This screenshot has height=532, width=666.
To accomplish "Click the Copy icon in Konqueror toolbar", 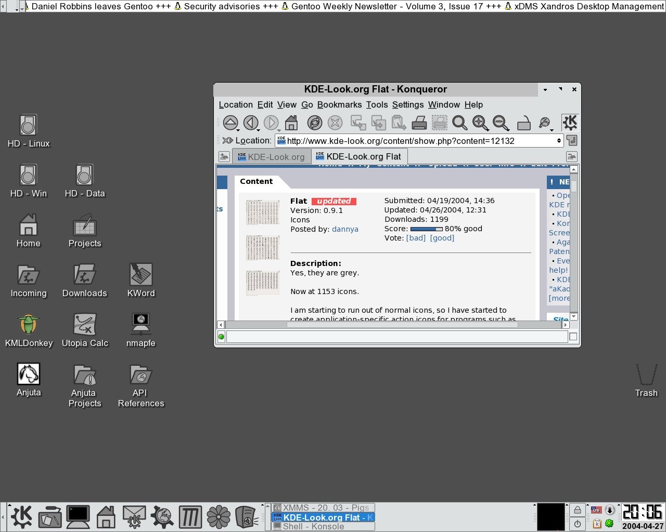I will click(378, 123).
